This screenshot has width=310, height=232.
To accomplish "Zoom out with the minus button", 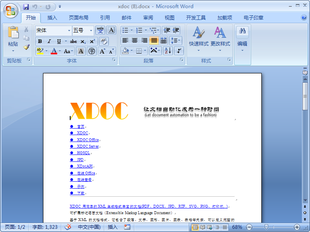I will point(250,227).
